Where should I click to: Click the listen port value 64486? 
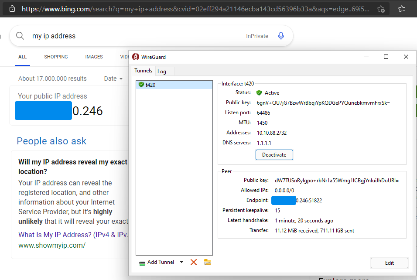pos(263,113)
